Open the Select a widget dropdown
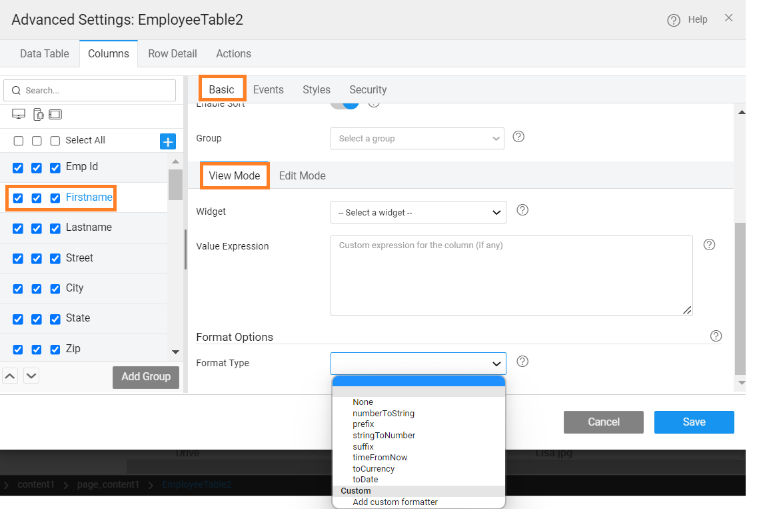This screenshot has width=765, height=509. point(418,213)
